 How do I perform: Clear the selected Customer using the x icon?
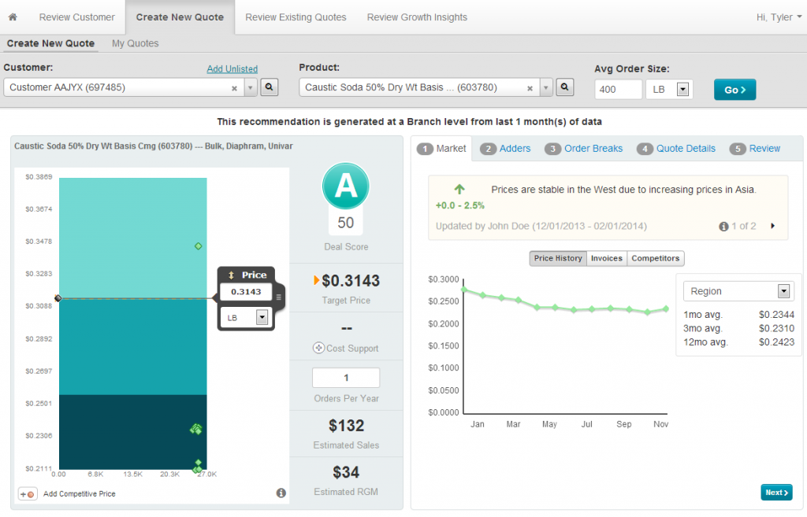pos(234,89)
